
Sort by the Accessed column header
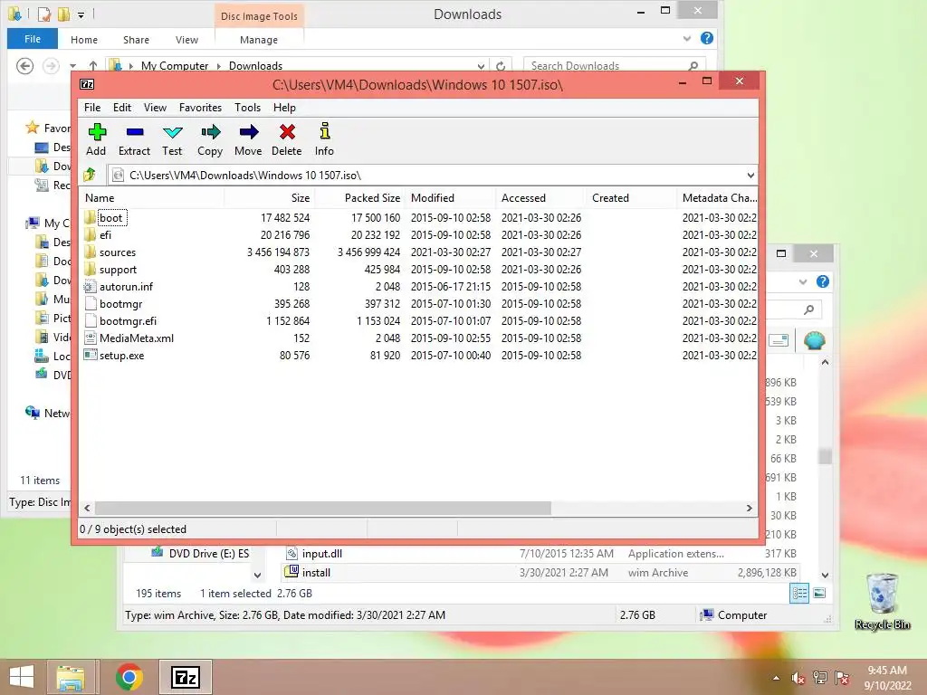click(541, 198)
